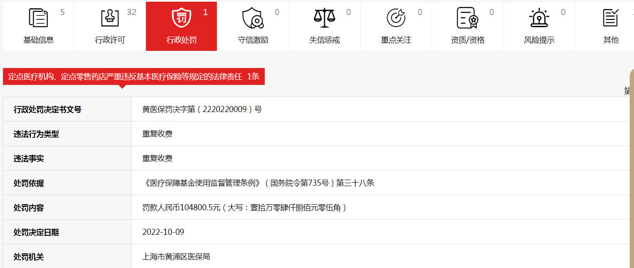Click the 重点关注 target icon
This screenshot has width=634, height=268.
[396, 18]
